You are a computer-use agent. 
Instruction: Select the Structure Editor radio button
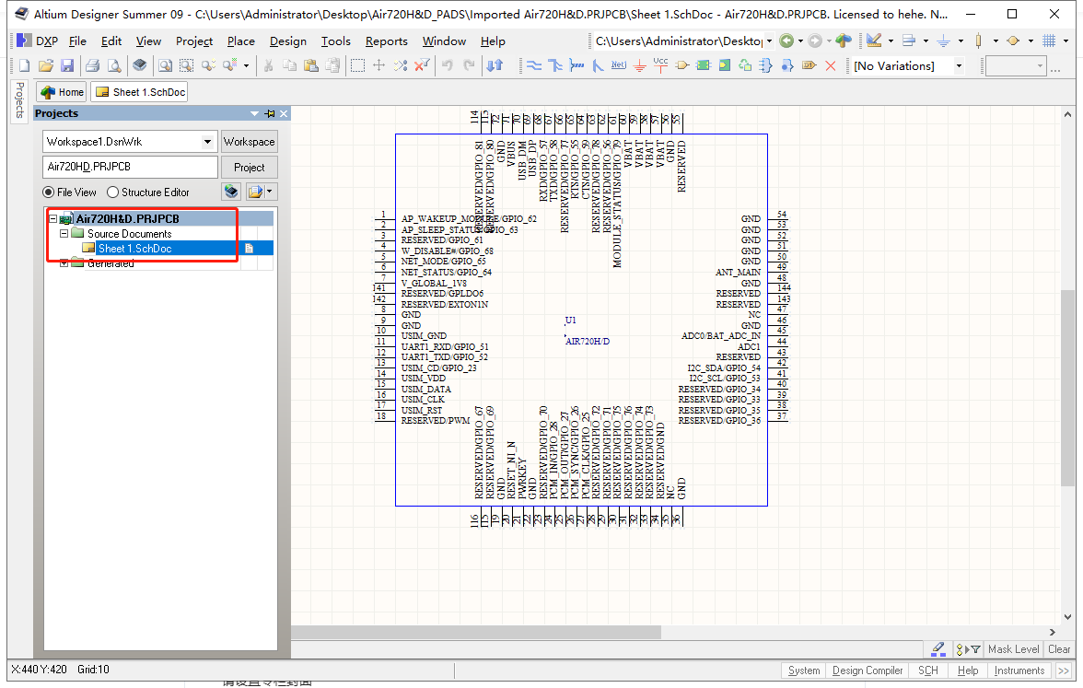coord(113,192)
